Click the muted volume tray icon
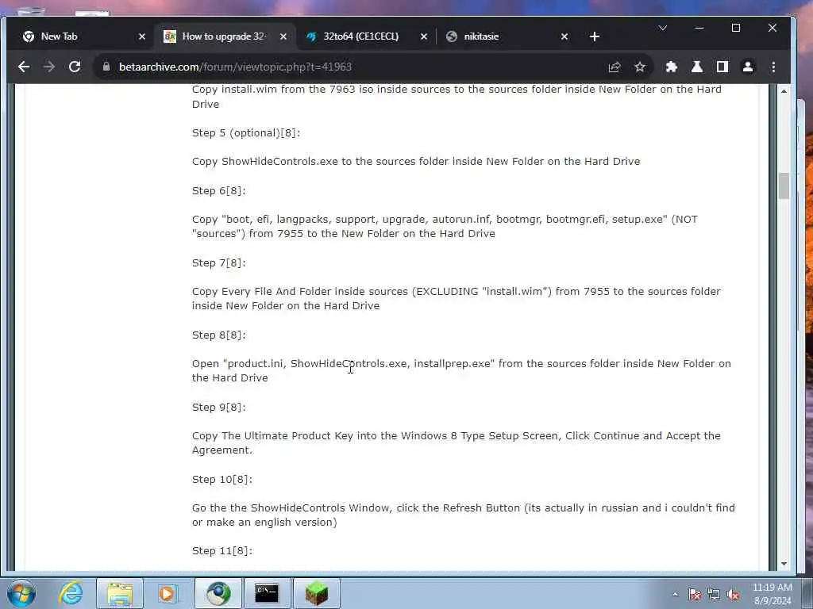The height and width of the screenshot is (609, 813). (x=733, y=595)
